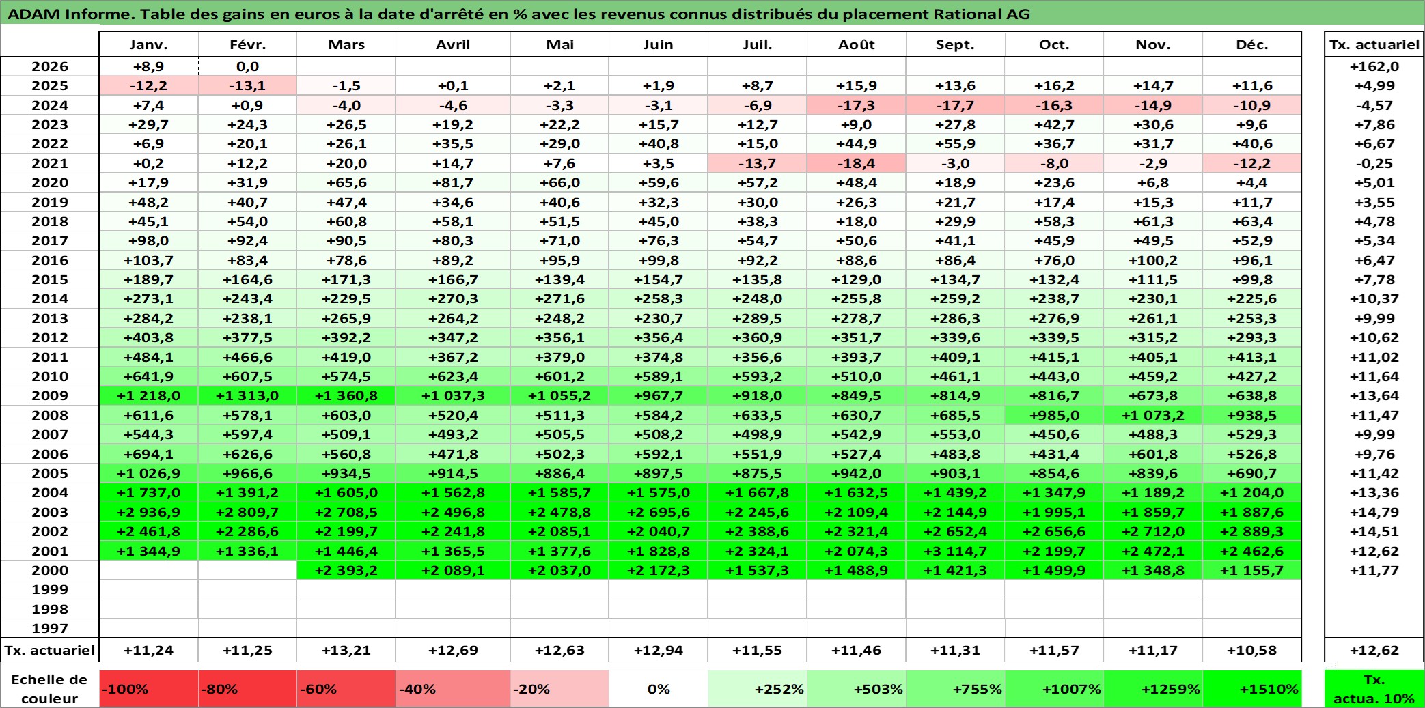Select the 0% white scale cell

[659, 689]
